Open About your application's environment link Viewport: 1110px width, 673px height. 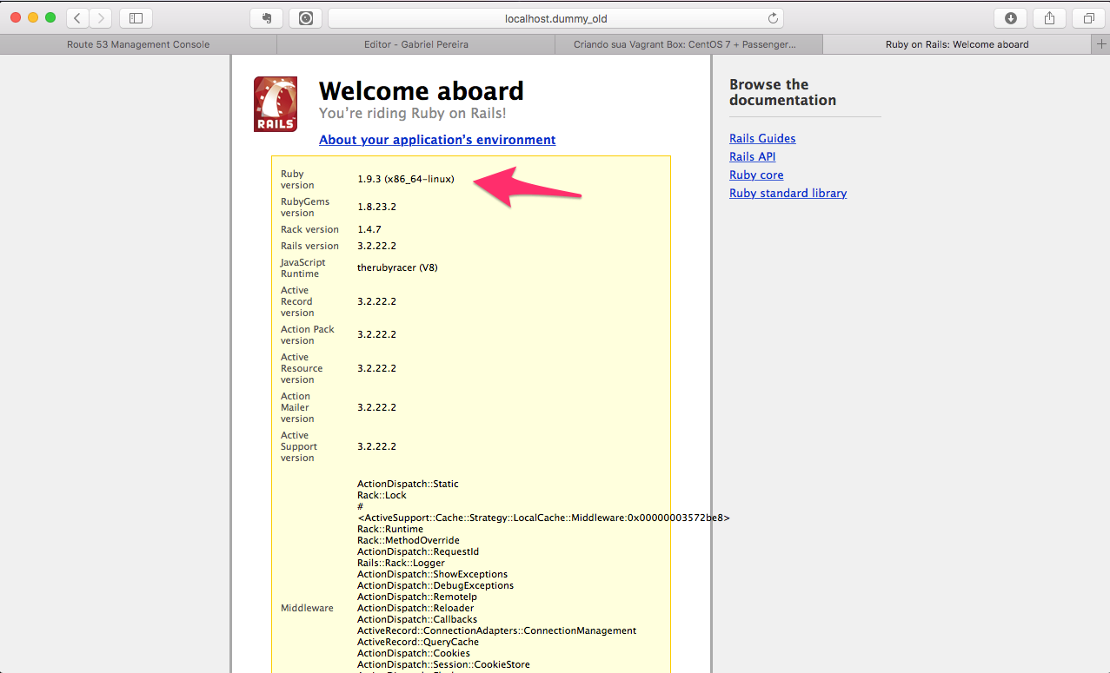(x=437, y=140)
